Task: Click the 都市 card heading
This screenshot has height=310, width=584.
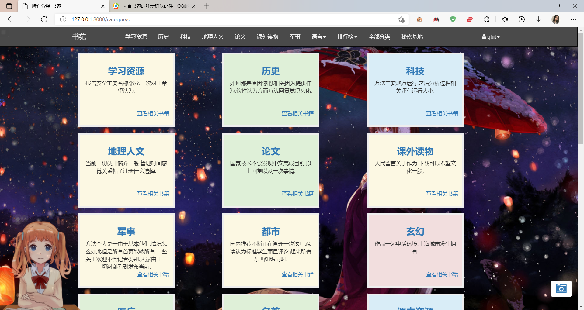Action: point(271,232)
